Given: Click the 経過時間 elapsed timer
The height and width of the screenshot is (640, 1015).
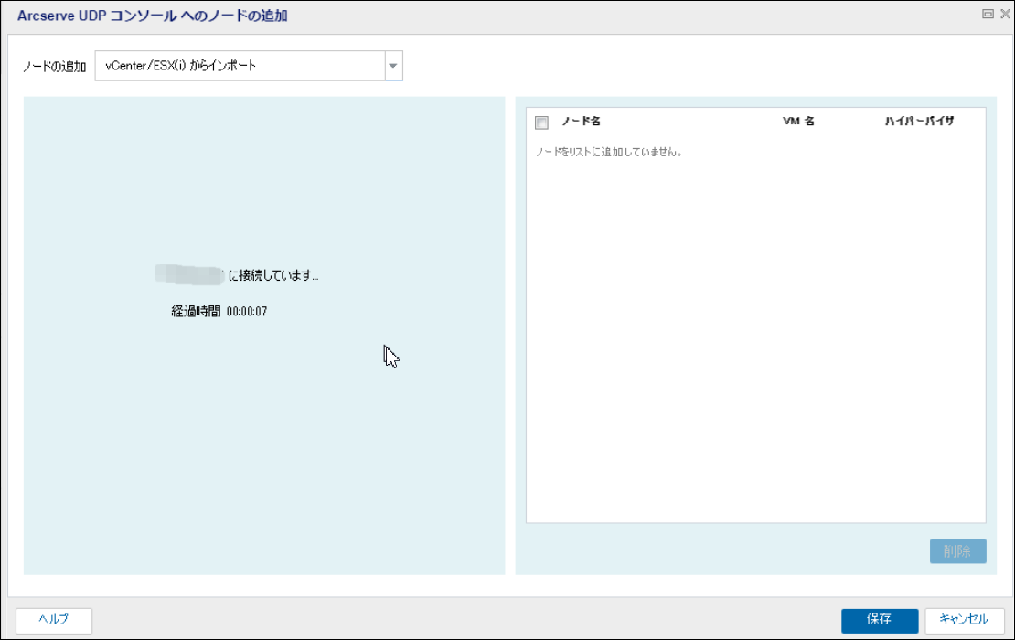Looking at the screenshot, I should tap(219, 312).
